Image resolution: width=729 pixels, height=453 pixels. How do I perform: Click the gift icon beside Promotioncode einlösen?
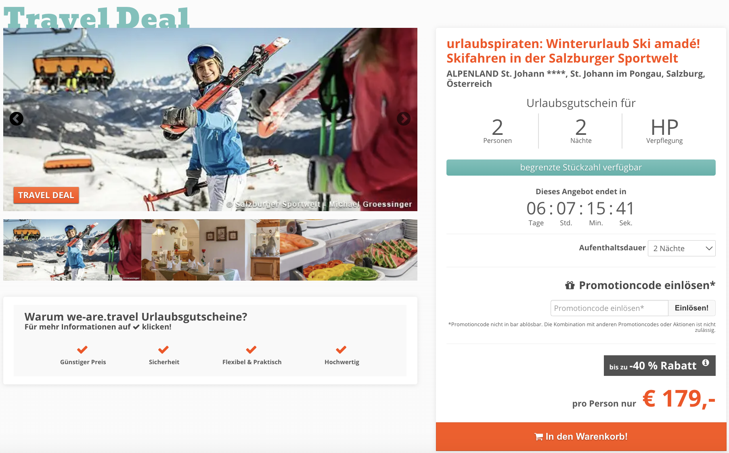tap(570, 285)
